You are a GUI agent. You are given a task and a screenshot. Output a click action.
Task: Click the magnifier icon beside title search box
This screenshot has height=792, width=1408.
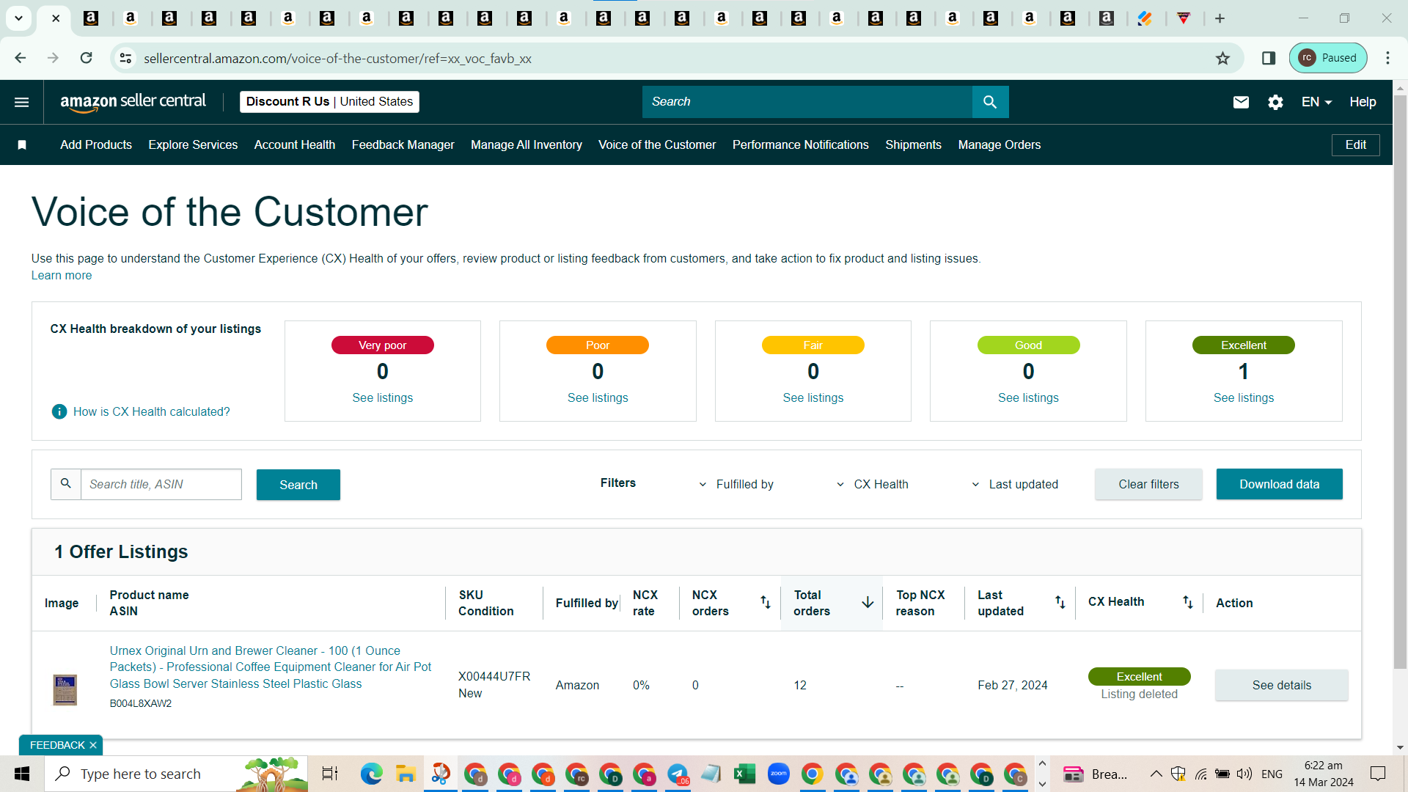(66, 484)
